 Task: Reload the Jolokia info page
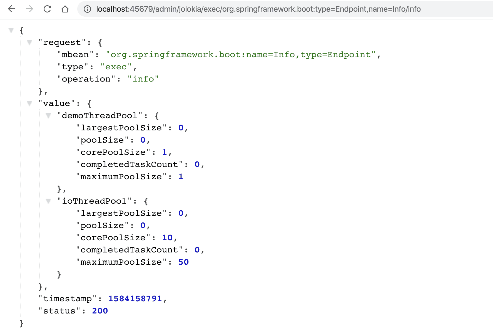(47, 9)
